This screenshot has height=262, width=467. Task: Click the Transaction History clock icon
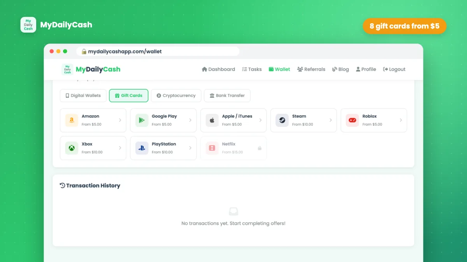coord(62,186)
